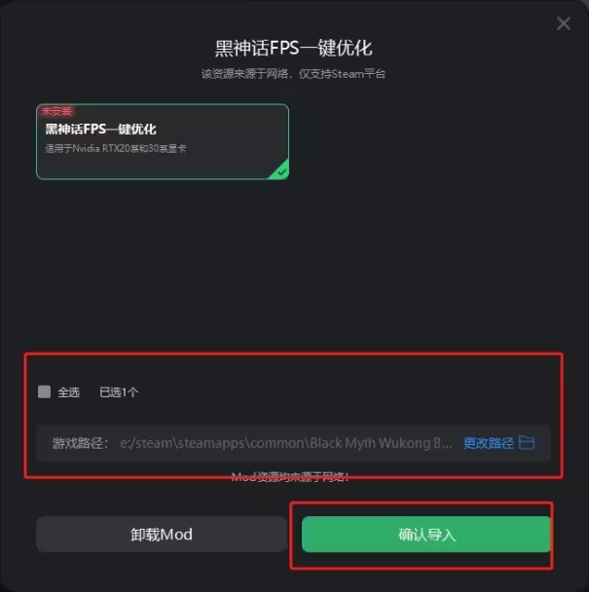Click the truncated path ending Wukong B...

[x=286, y=443]
